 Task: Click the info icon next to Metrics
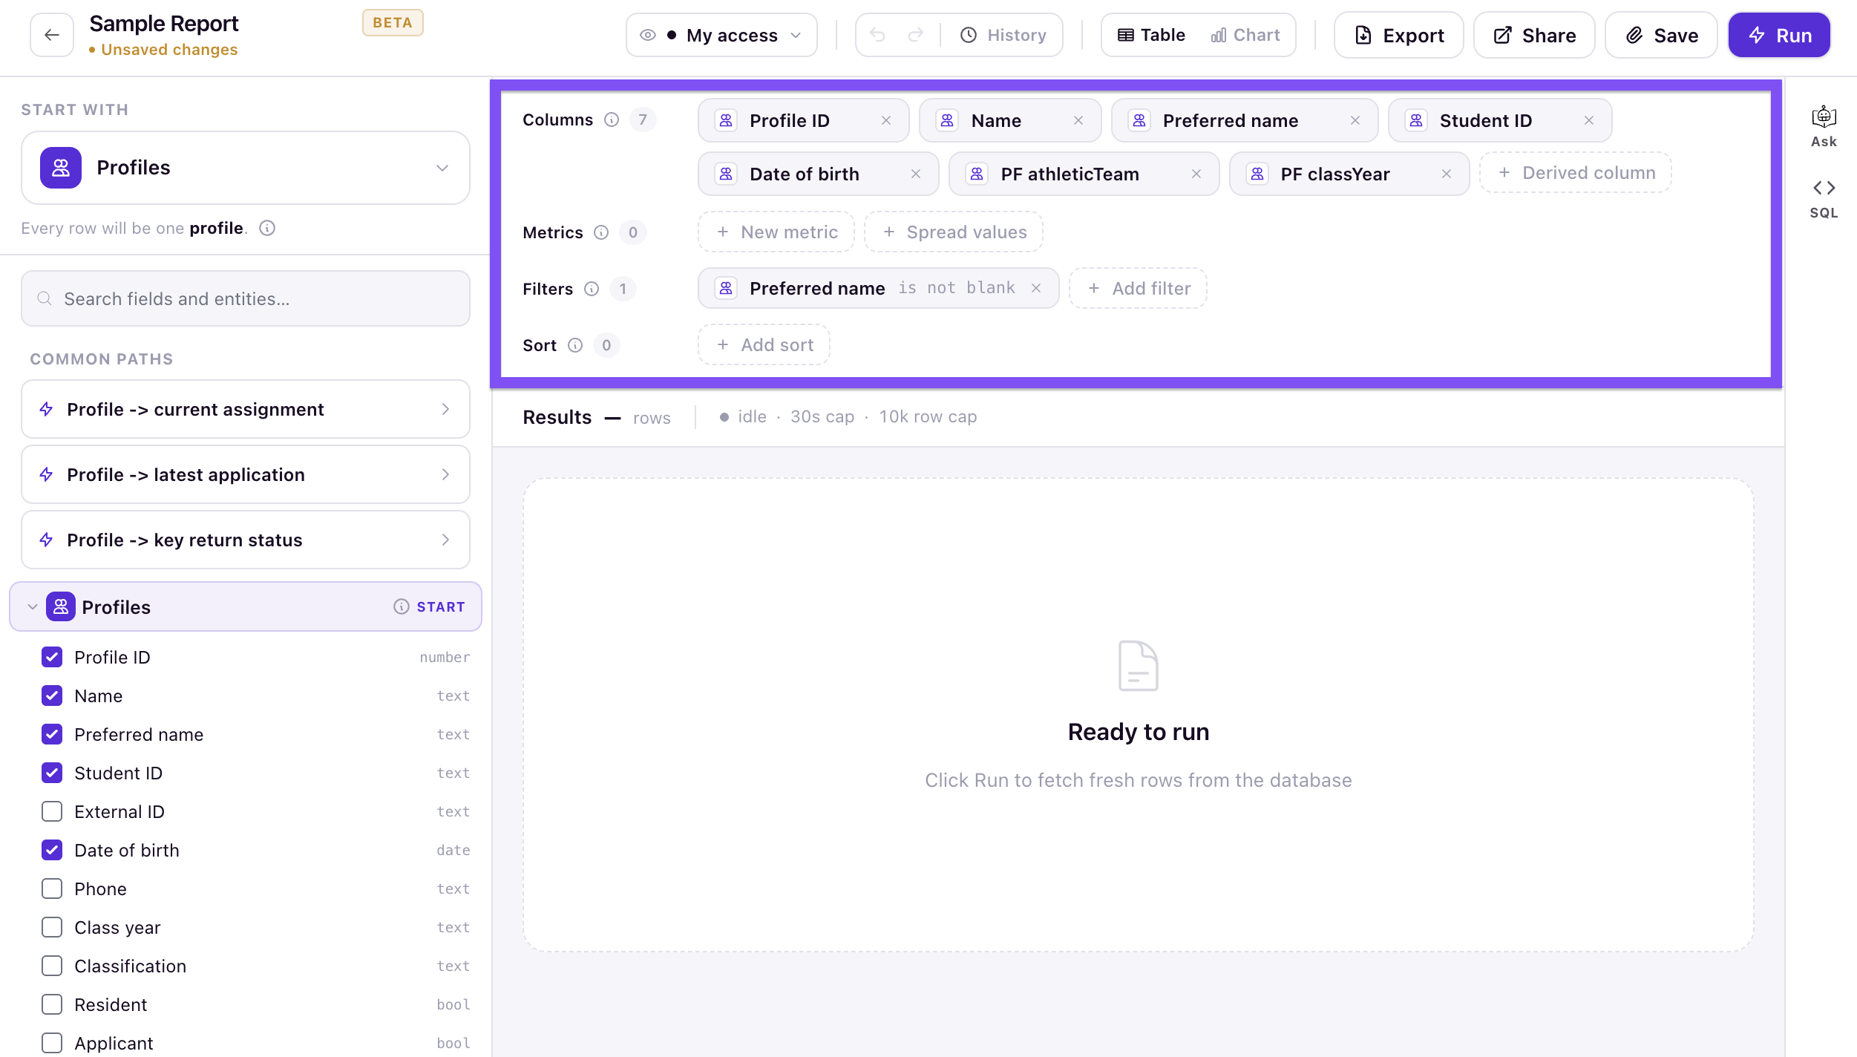click(x=601, y=232)
